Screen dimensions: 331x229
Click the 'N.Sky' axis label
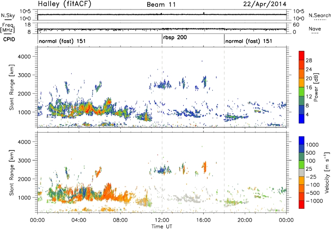pyautogui.click(x=8, y=15)
